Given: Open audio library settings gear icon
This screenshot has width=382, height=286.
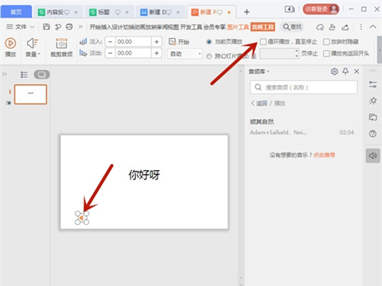Looking at the screenshot, I should [334, 71].
